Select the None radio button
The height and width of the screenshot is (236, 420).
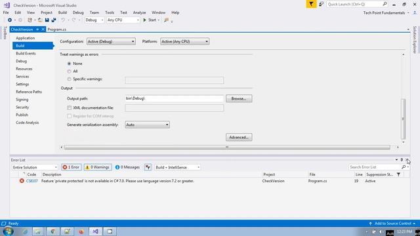69,64
